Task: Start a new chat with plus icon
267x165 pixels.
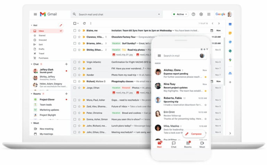Action: click(x=66, y=64)
